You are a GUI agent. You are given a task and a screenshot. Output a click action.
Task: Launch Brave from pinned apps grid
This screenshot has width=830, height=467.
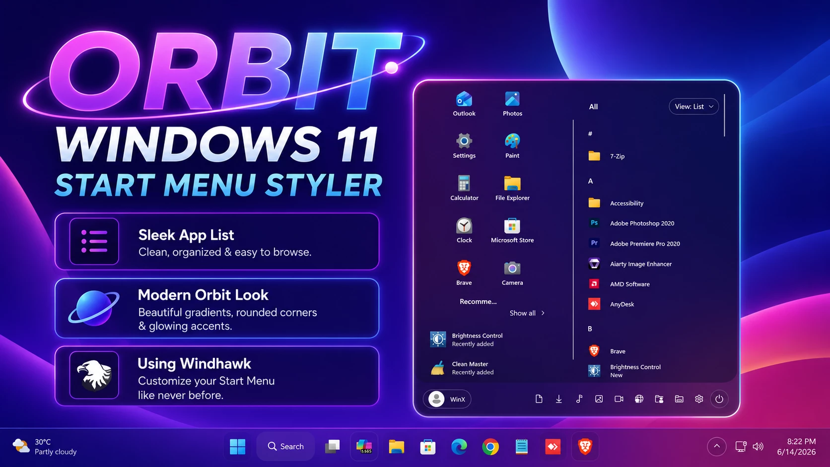(x=464, y=273)
